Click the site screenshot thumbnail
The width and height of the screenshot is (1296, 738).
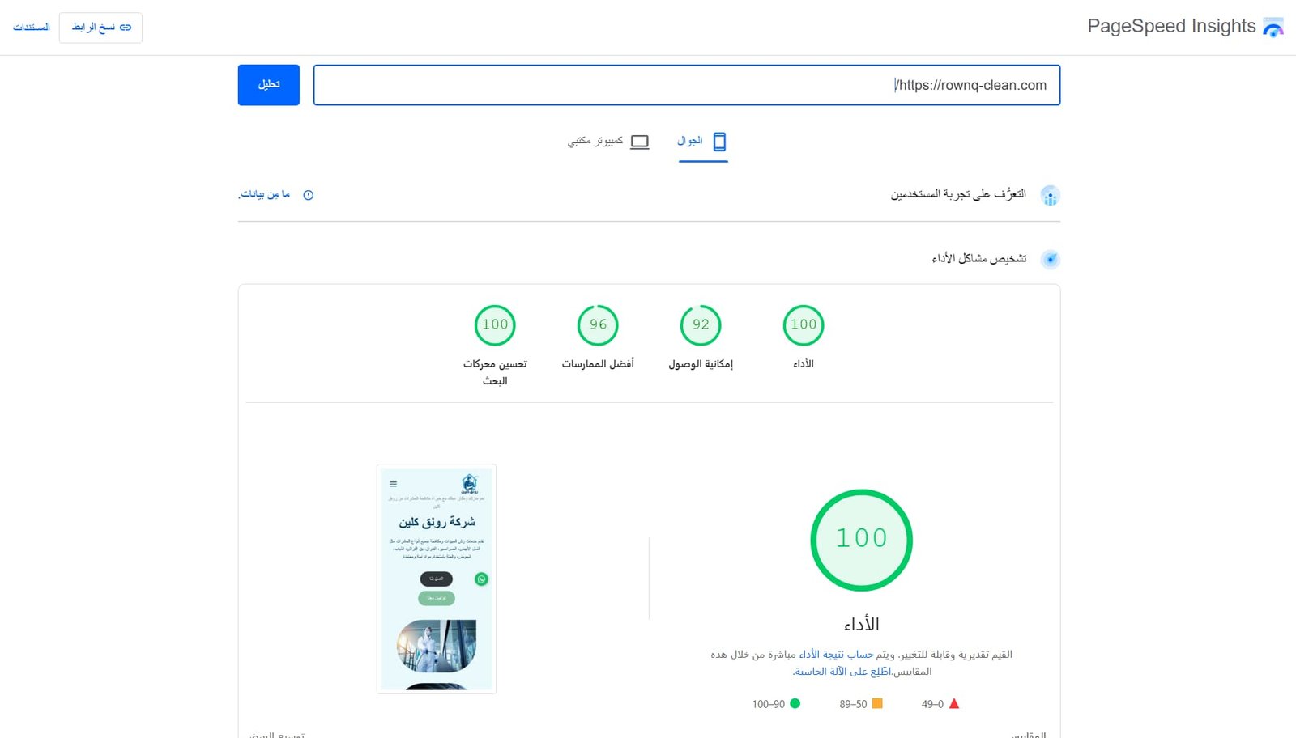[x=437, y=579]
